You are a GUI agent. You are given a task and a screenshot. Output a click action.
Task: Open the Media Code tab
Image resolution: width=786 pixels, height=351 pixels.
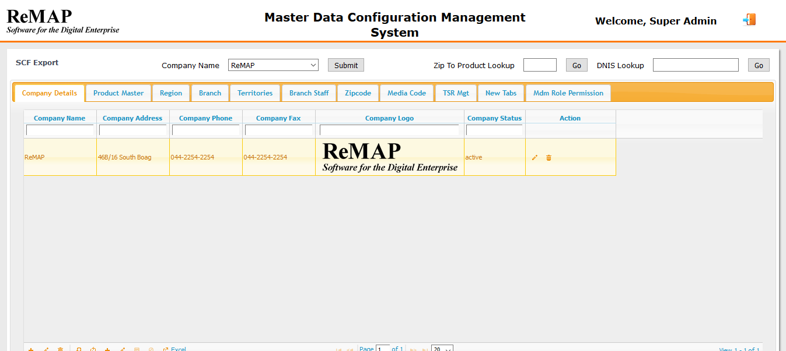(407, 93)
